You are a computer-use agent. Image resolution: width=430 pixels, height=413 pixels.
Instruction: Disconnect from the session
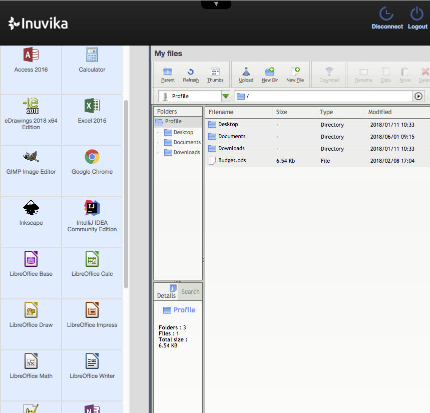point(387,18)
